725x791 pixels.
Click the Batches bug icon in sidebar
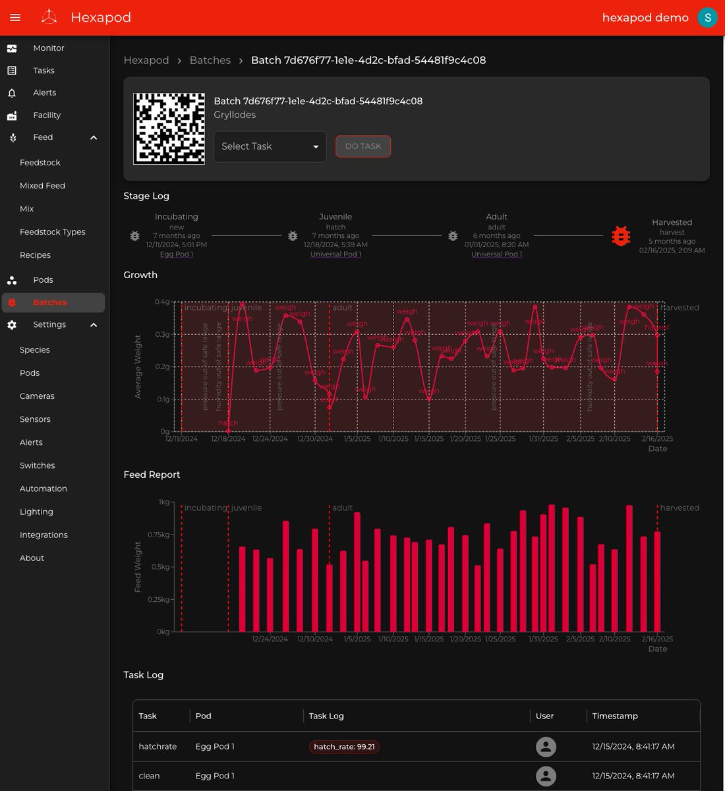pyautogui.click(x=12, y=303)
